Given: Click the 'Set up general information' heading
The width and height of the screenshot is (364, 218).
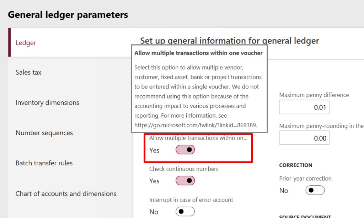Looking at the screenshot, I should pos(230,41).
